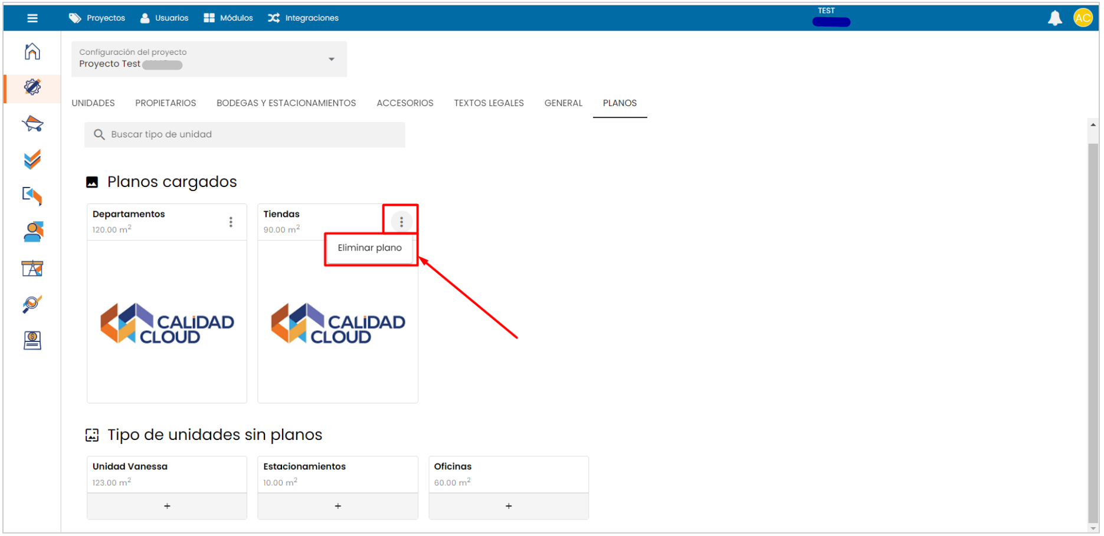Open the person user module in sidebar
Screen dimensions: 1104x536
pyautogui.click(x=33, y=232)
